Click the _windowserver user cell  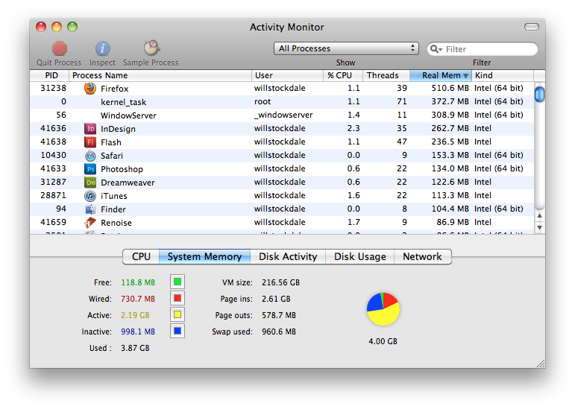coord(283,115)
